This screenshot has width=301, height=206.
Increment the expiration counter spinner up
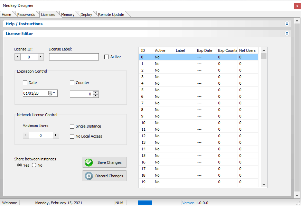[95, 93]
